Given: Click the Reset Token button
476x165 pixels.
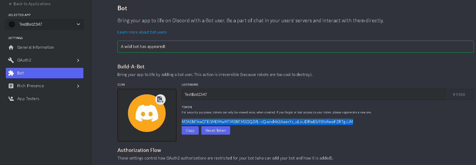Looking at the screenshot, I should pyautogui.click(x=216, y=130).
